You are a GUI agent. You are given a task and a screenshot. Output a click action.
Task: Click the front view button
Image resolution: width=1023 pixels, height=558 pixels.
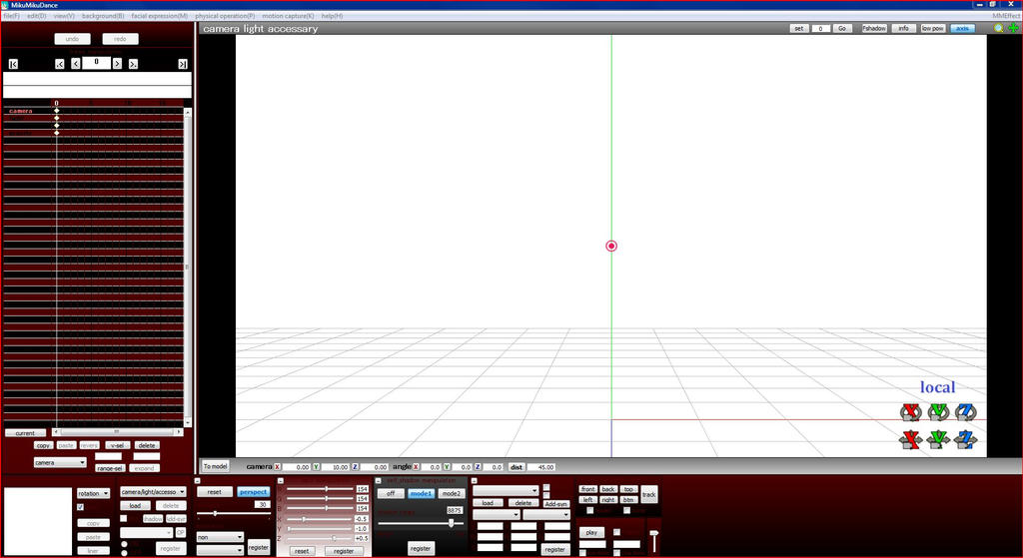587,489
